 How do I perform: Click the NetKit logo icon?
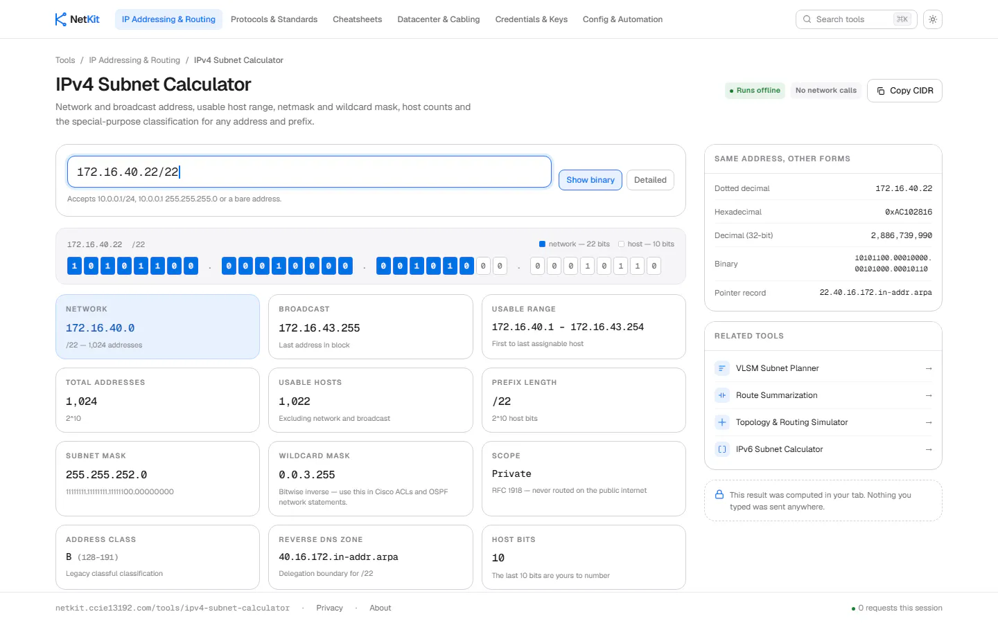pos(61,19)
